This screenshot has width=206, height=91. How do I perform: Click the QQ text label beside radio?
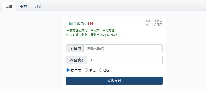[106, 70]
